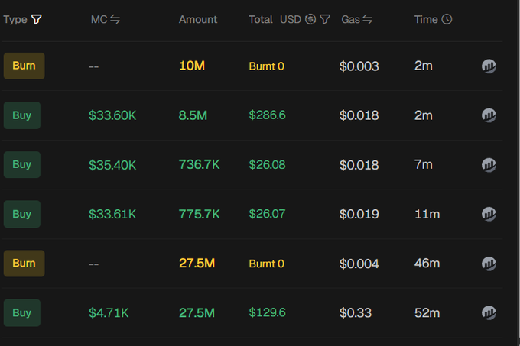
Task: Toggle the MC swap arrows icon
Action: click(x=115, y=20)
